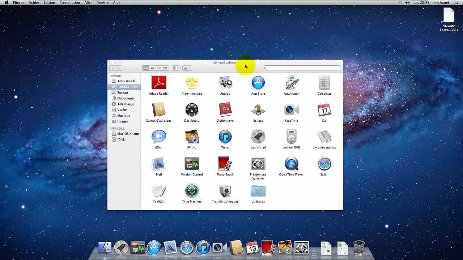Open the Édition menu
The height and width of the screenshot is (260, 463).
[x=49, y=3]
